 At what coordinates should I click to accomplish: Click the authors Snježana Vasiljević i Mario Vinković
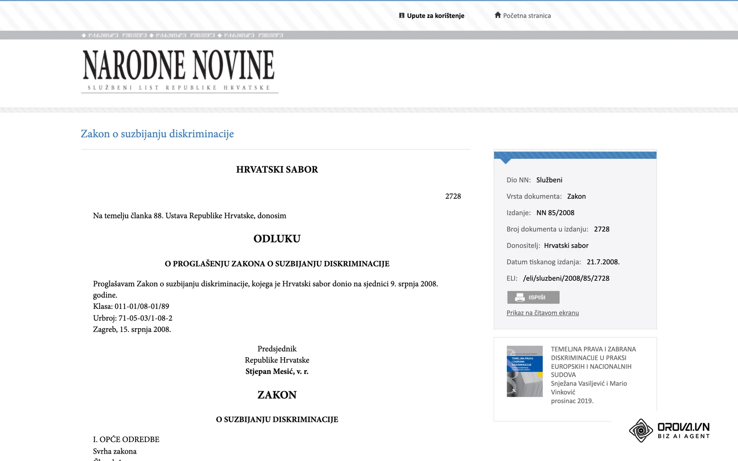point(589,388)
